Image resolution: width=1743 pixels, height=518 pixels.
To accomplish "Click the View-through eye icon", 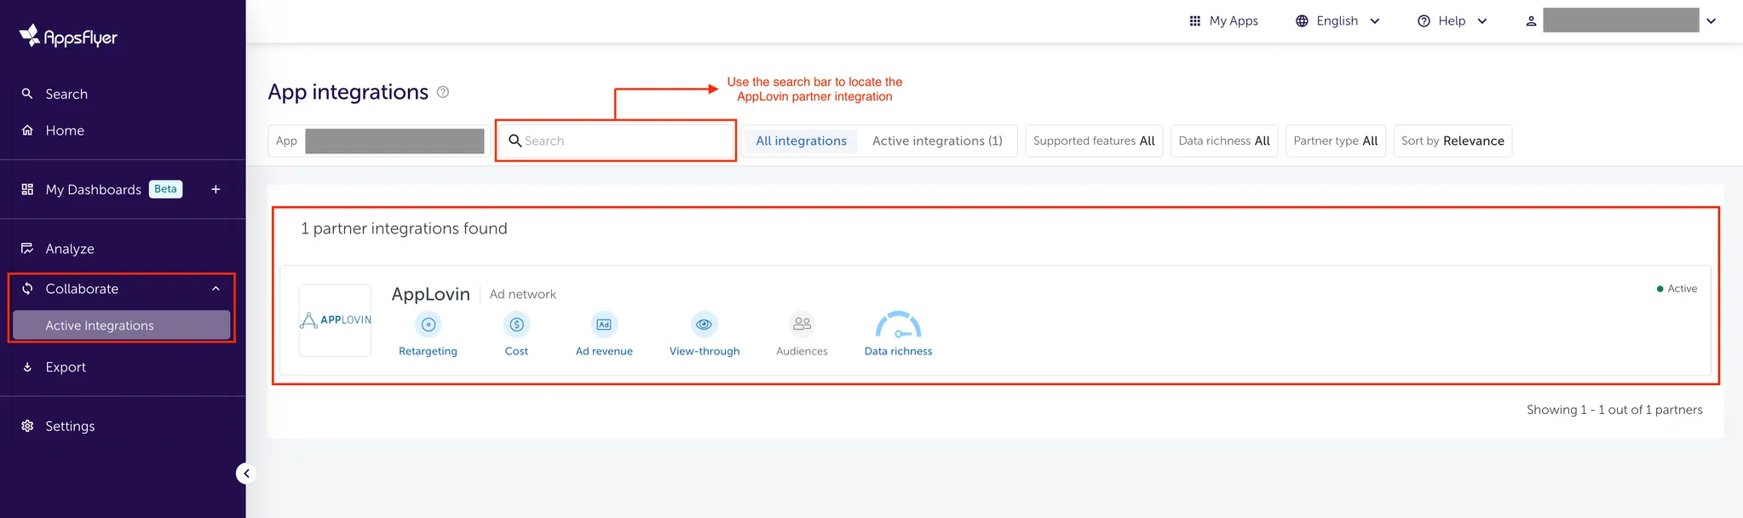I will point(704,325).
